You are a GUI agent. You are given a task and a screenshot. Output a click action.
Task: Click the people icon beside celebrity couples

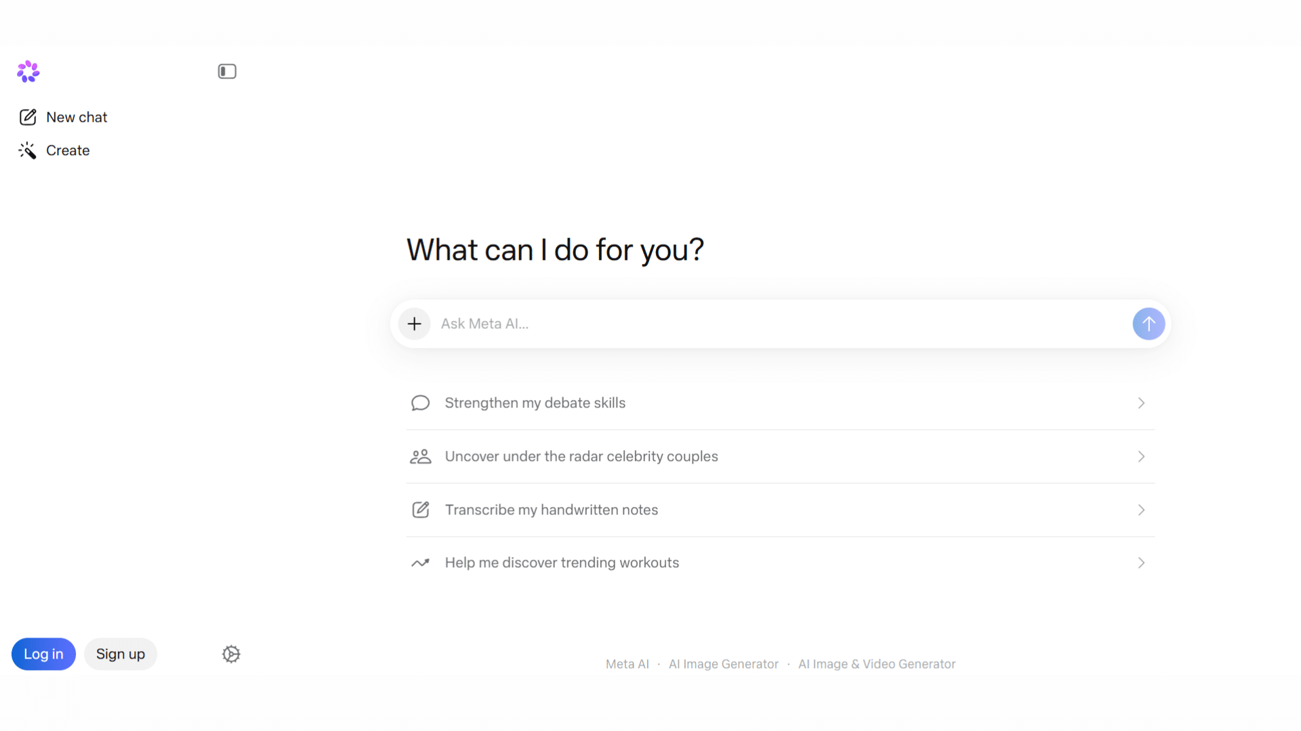[420, 456]
